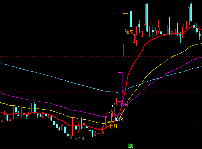Click the magenta 涨升 signal label
This screenshot has width=202, height=149.
pyautogui.click(x=124, y=105)
